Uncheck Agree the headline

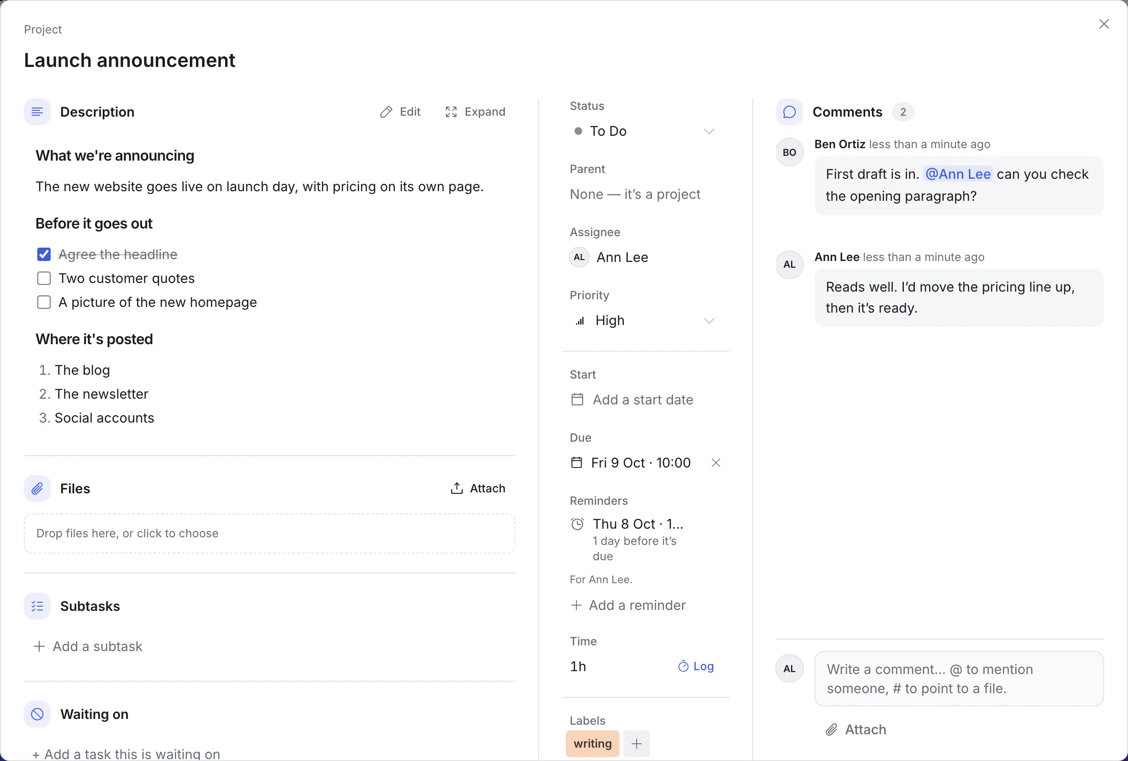point(44,254)
